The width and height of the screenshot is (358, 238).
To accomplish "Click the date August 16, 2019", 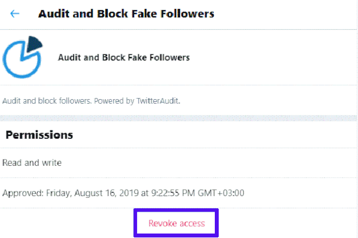I will (x=106, y=193).
